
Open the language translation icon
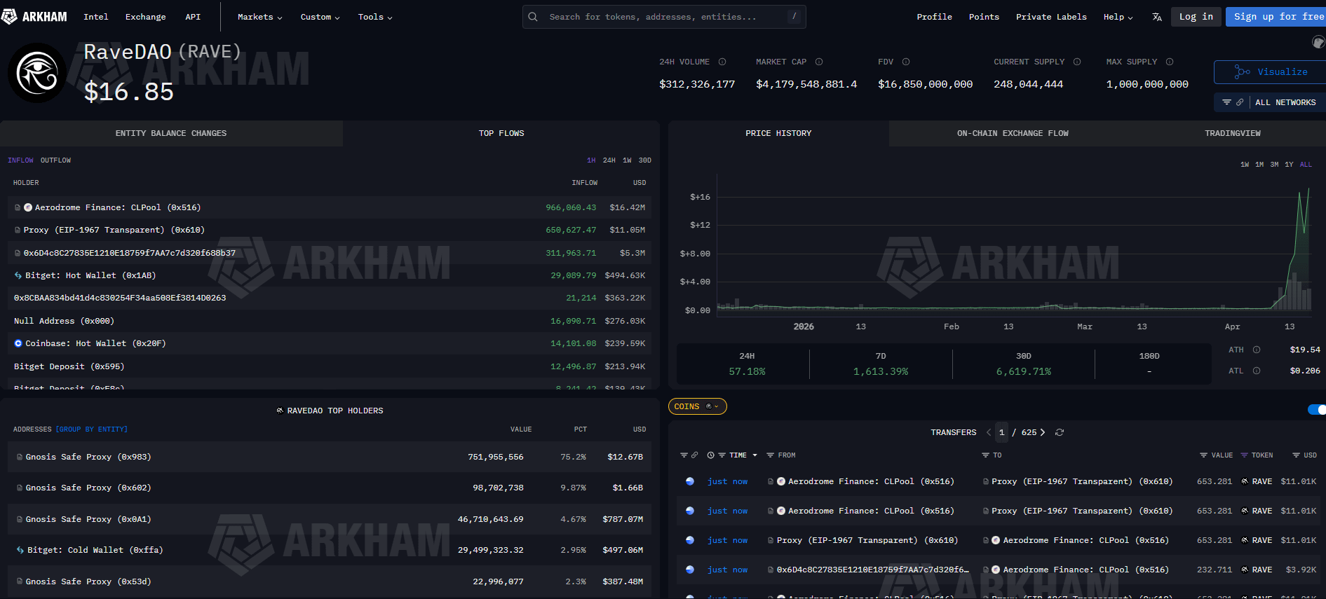point(1156,17)
